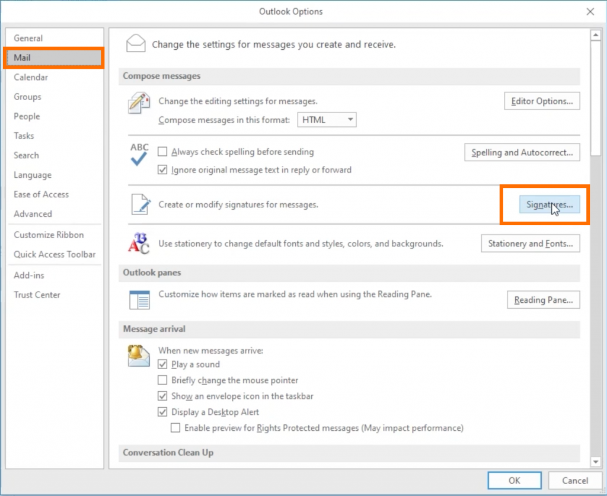607x496 pixels.
Task: Open the Tasks options category
Action: pos(55,136)
